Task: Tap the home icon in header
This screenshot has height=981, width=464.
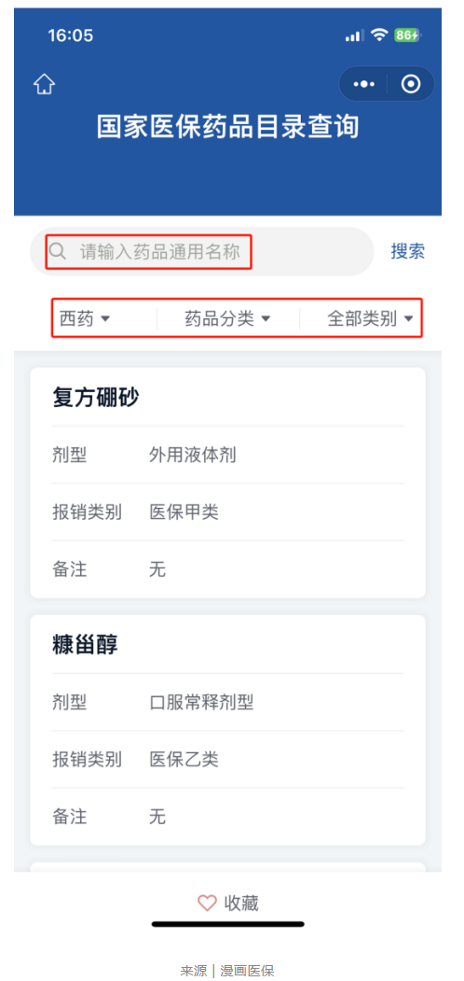Action: (x=45, y=84)
